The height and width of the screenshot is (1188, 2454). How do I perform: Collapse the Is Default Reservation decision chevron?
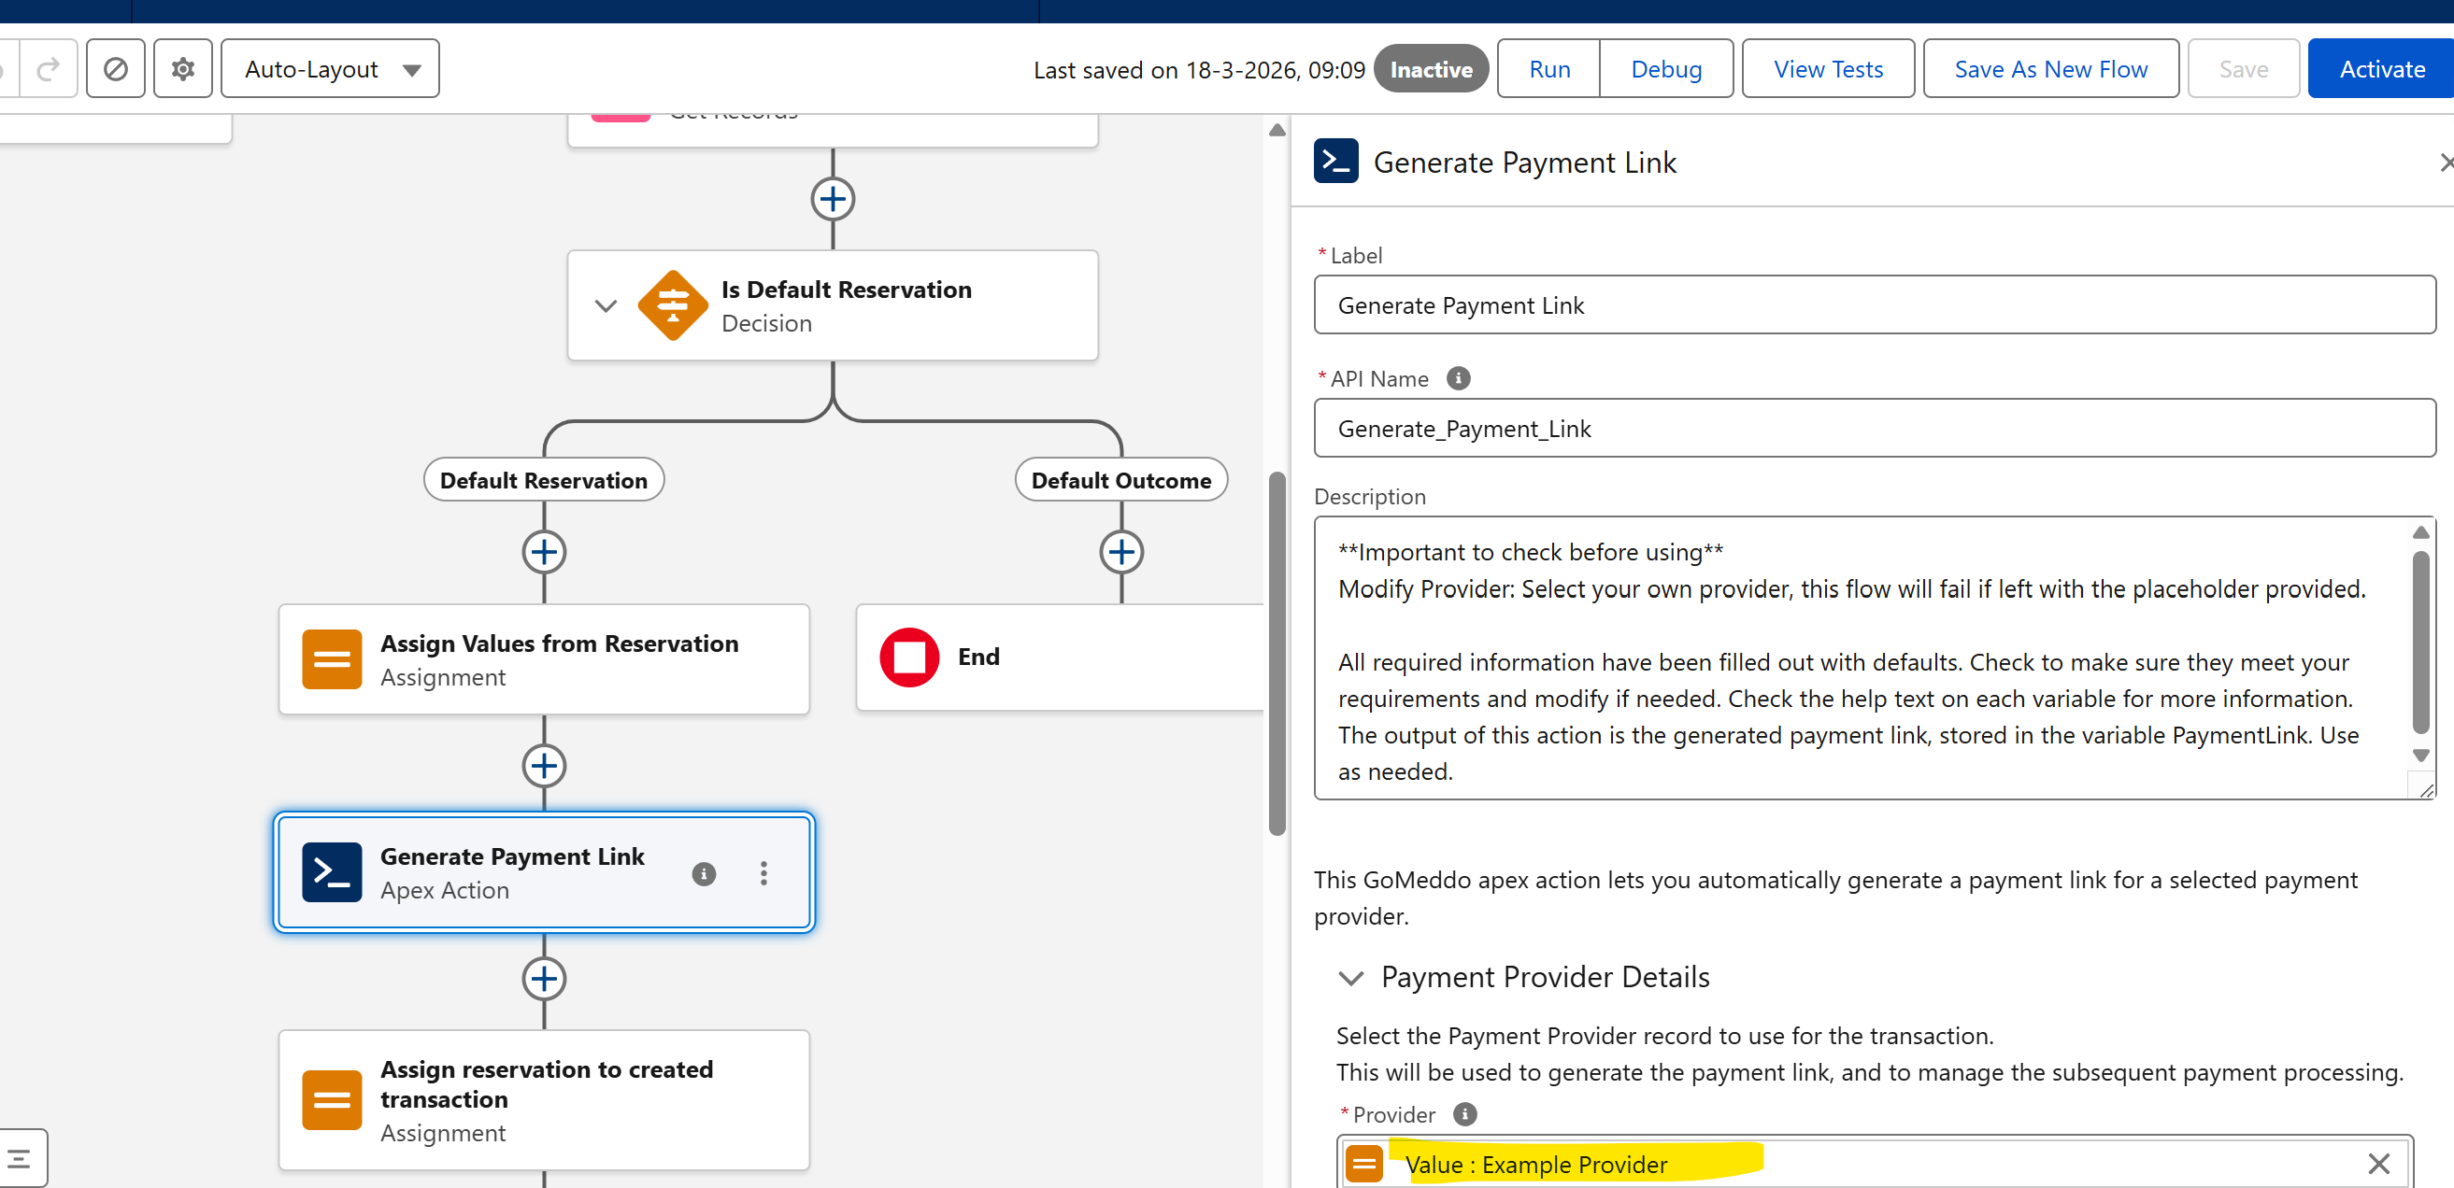606,305
